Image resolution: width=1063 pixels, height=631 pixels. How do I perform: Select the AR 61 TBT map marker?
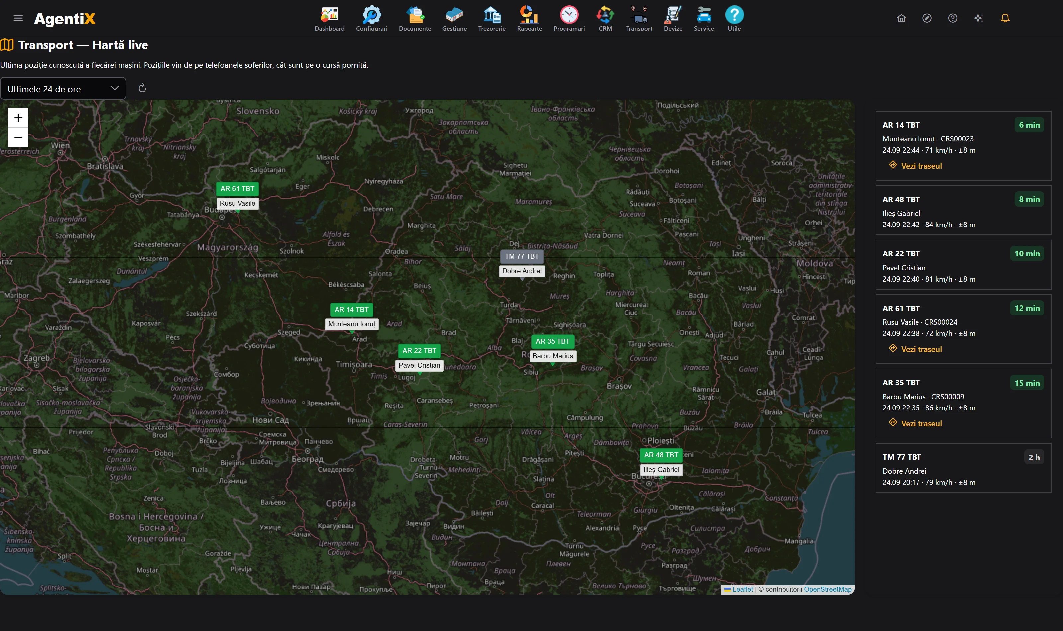(237, 189)
